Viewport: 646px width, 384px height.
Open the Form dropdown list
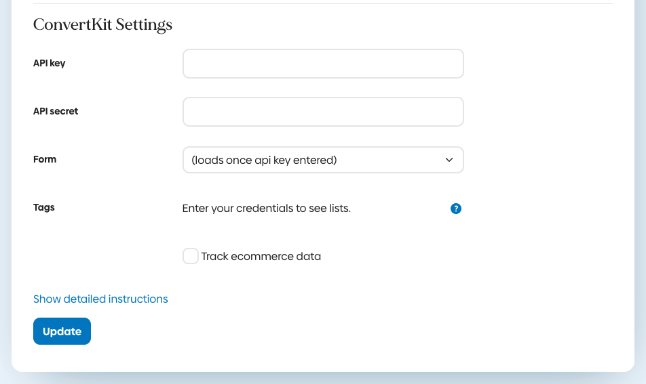[x=323, y=160]
